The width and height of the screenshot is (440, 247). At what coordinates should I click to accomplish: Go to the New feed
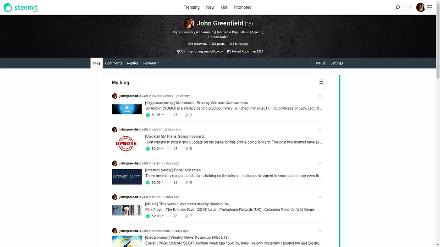pyautogui.click(x=210, y=7)
